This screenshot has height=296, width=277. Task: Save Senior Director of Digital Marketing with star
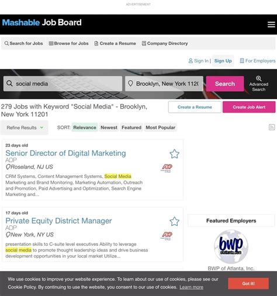174,154
